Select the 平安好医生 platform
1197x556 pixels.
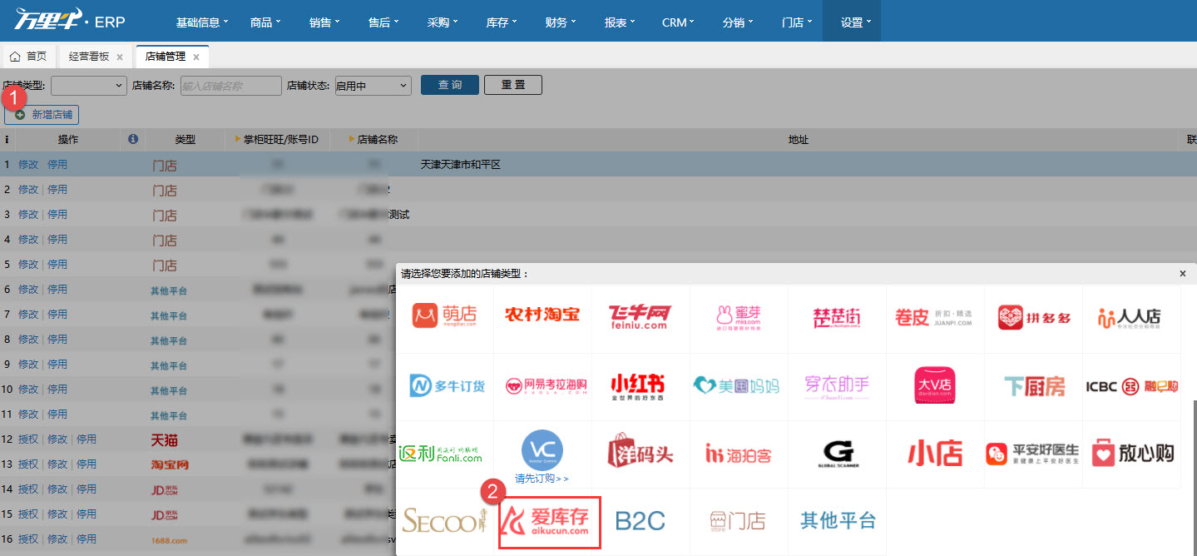(1033, 454)
